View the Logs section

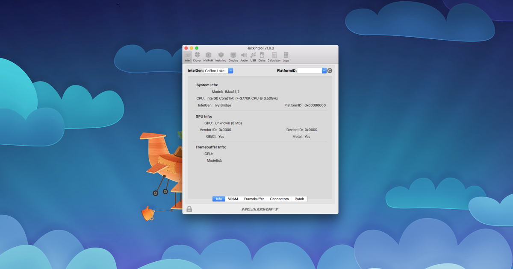tap(286, 56)
